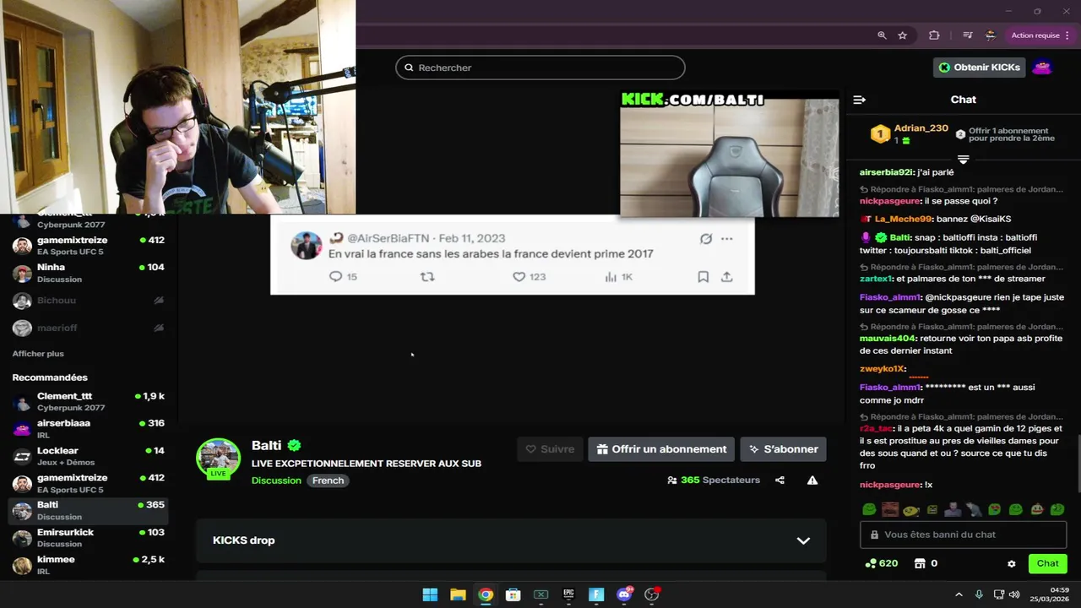The image size is (1081, 608).
Task: Click Obtenir KICKs button
Action: tap(980, 68)
